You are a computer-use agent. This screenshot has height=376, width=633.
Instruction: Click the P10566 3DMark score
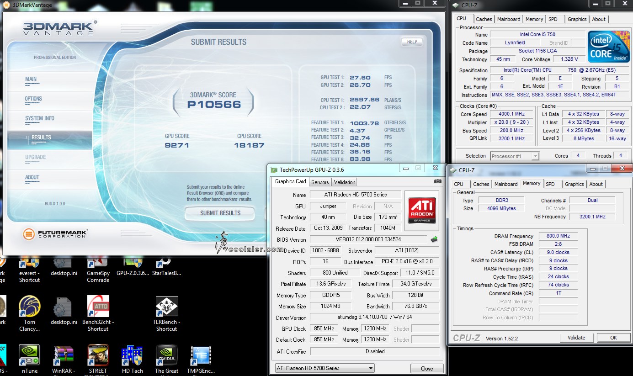(214, 105)
